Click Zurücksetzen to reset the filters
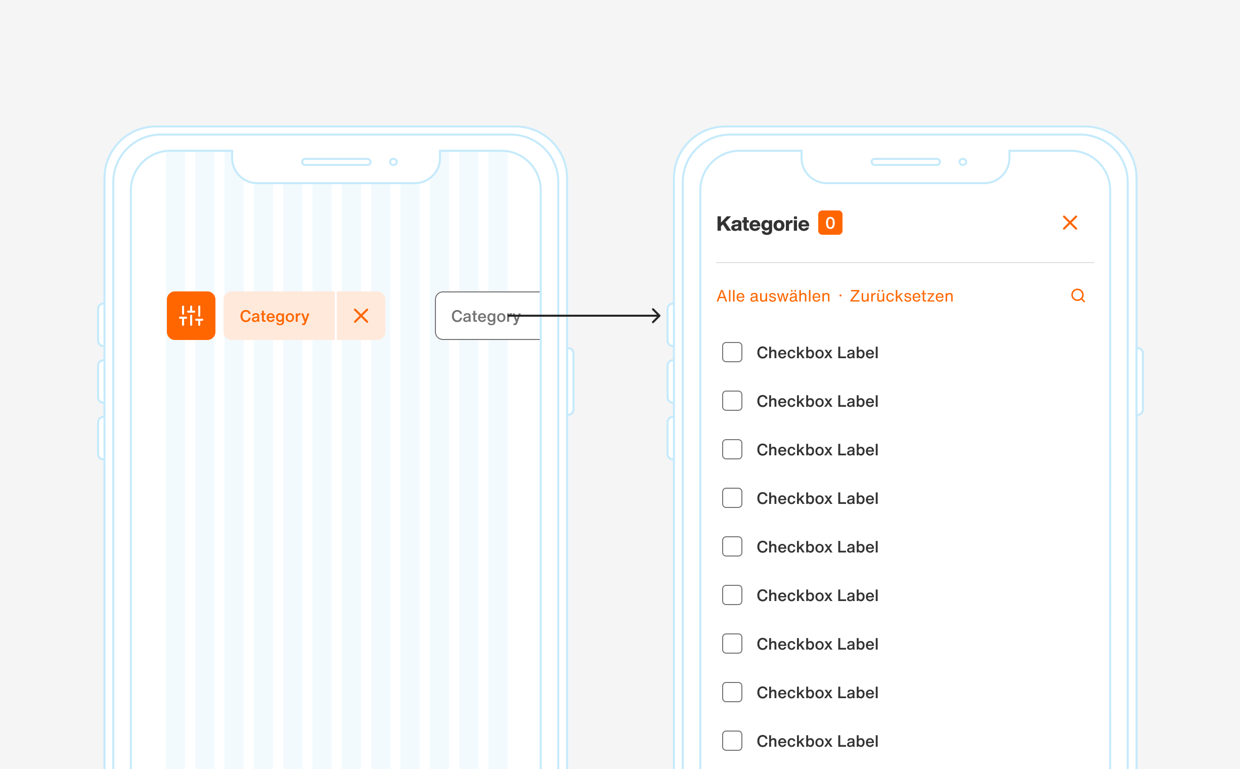This screenshot has width=1240, height=769. pos(901,295)
